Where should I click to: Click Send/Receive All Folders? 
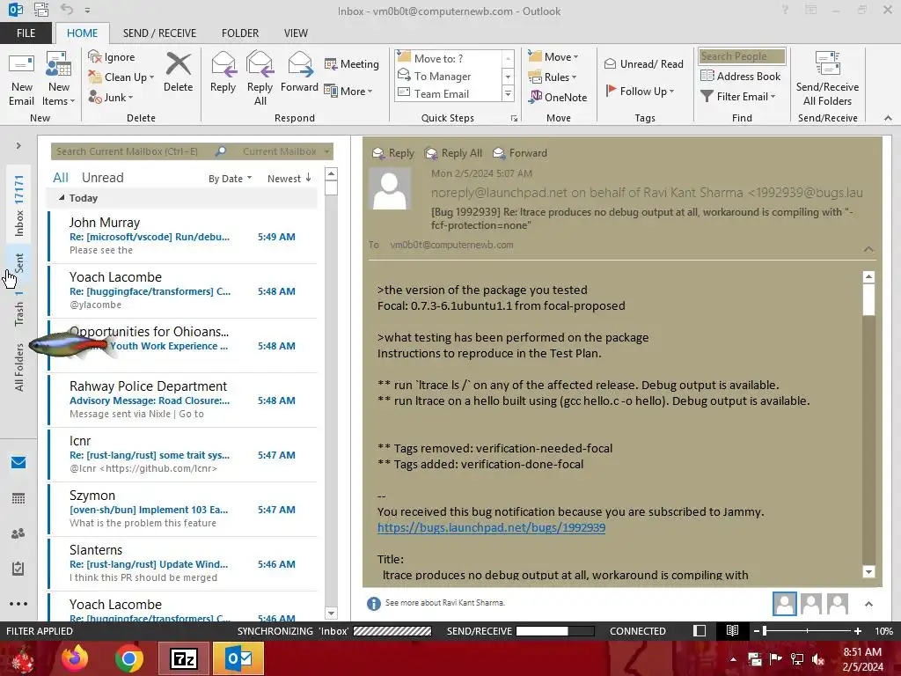[x=827, y=79]
